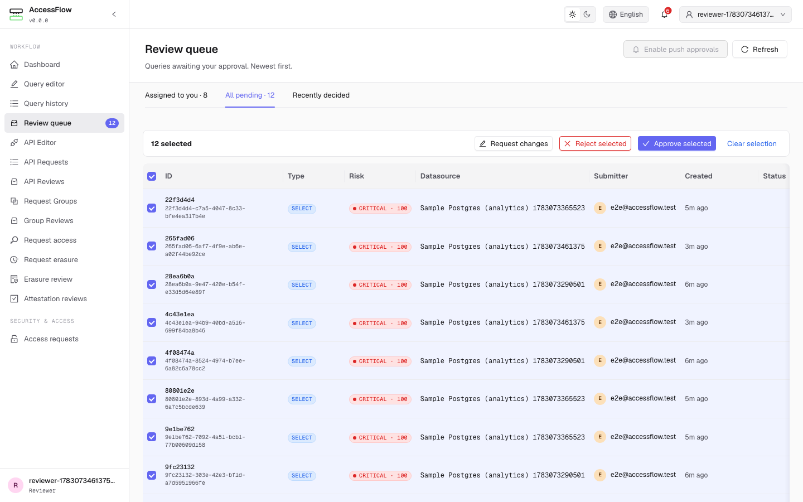Open API Reviews page
Image resolution: width=803 pixels, height=502 pixels.
(x=64, y=182)
